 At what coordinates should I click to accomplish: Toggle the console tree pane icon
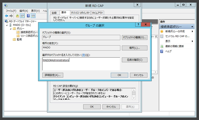22,16
